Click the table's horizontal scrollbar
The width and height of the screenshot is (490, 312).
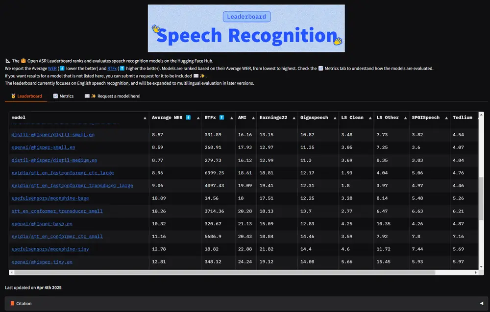coord(220,272)
